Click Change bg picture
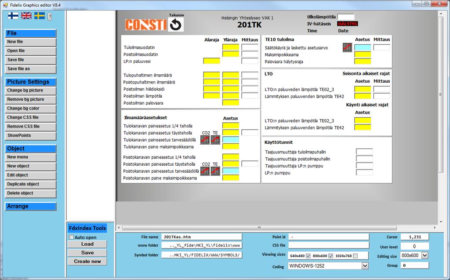The width and height of the screenshot is (450, 280). [30, 91]
